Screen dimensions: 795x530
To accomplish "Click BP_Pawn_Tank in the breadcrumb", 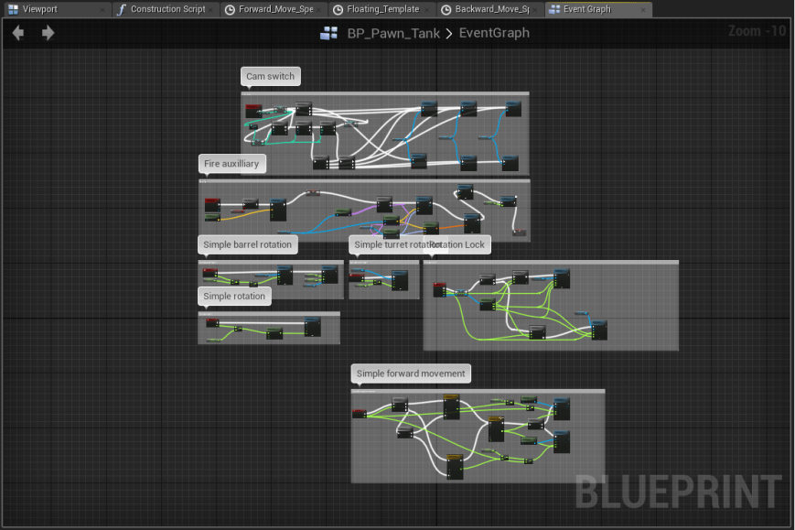I will [x=393, y=34].
